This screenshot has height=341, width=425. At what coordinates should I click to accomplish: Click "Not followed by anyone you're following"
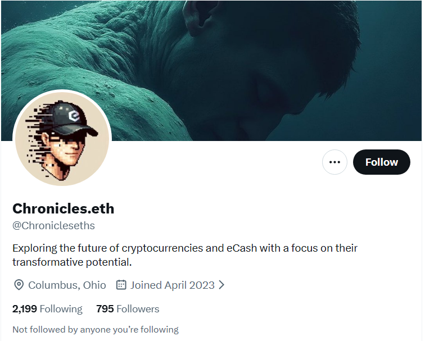[x=96, y=329]
